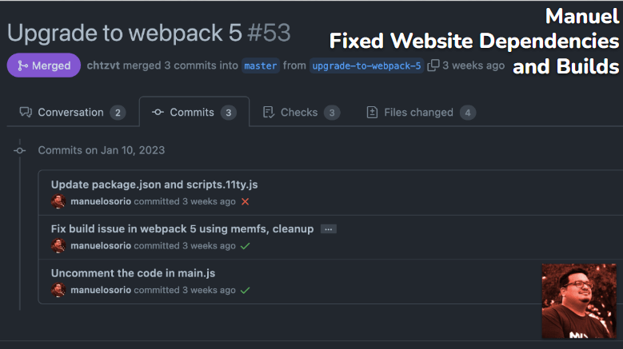Viewport: 623px width, 349px height.
Task: Open the Files changed tab
Action: click(x=420, y=113)
